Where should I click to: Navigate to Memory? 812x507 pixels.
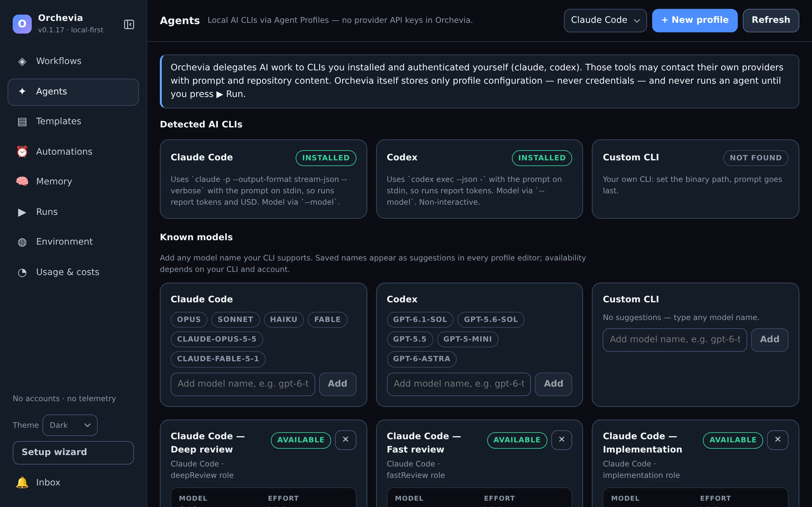click(x=73, y=181)
